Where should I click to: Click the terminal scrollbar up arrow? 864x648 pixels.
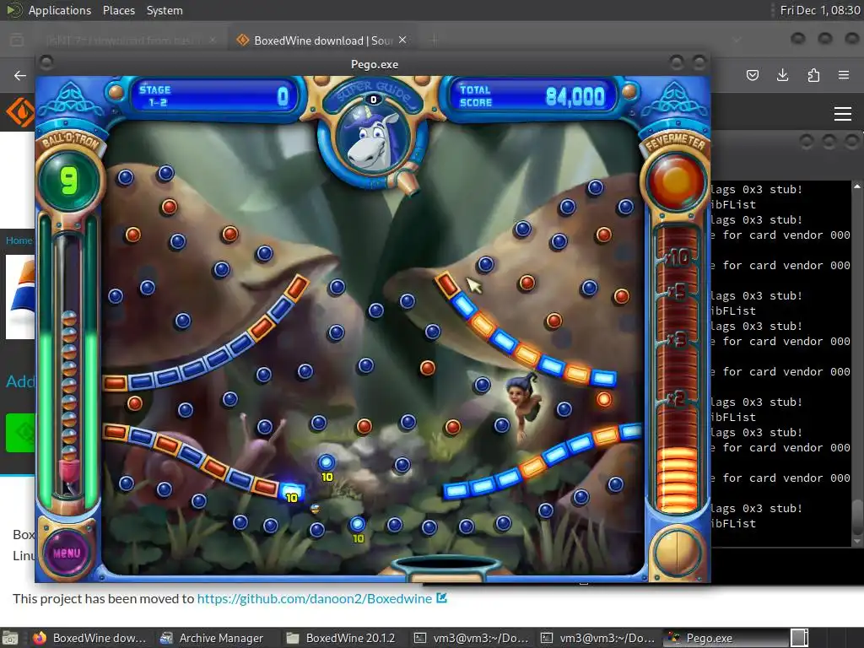click(857, 187)
